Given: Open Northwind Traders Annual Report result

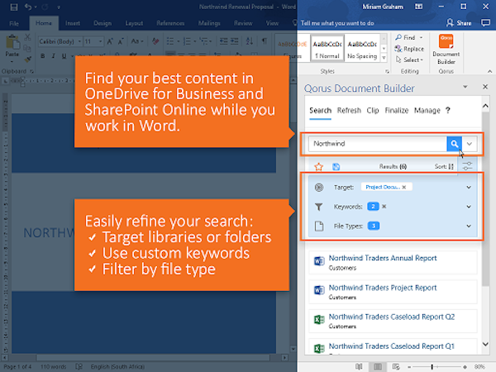Looking at the screenshot, I should (381, 257).
